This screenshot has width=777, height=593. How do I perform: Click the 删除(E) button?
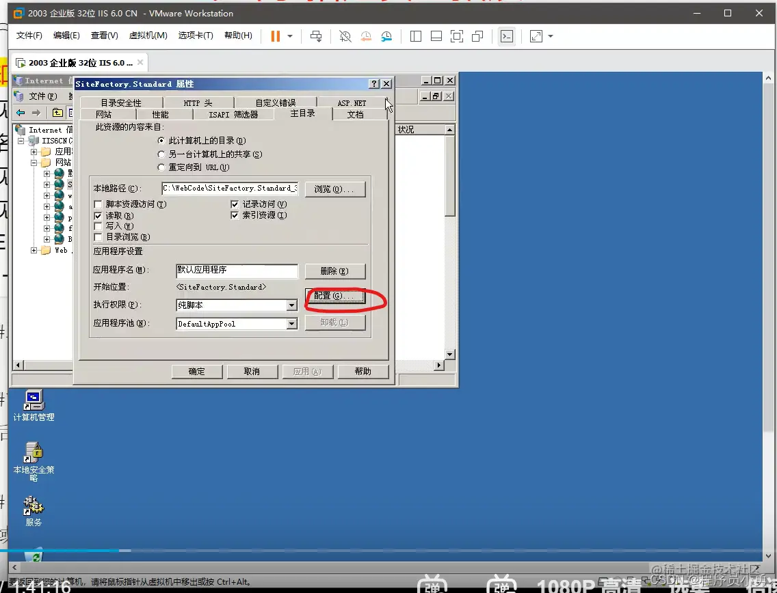point(335,271)
